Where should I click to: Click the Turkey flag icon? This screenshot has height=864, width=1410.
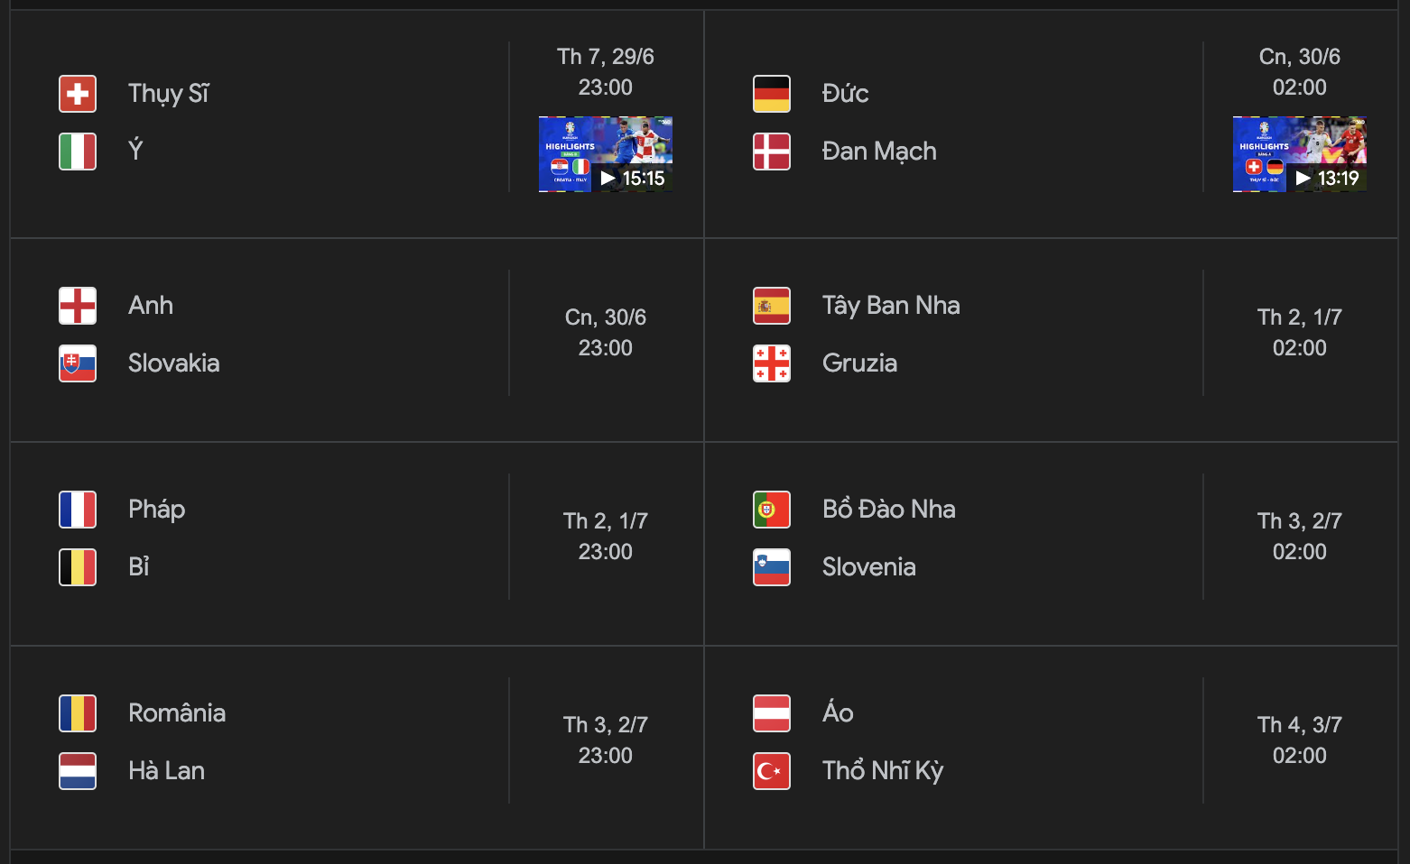[x=772, y=771]
